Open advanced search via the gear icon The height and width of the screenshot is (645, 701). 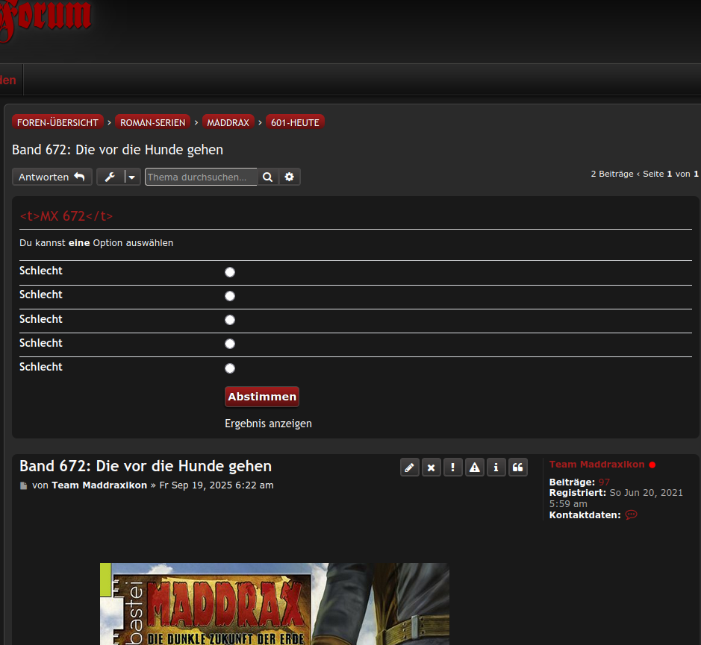tap(290, 177)
